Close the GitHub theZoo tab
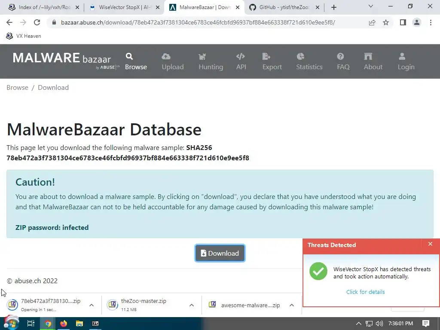 coord(318,8)
